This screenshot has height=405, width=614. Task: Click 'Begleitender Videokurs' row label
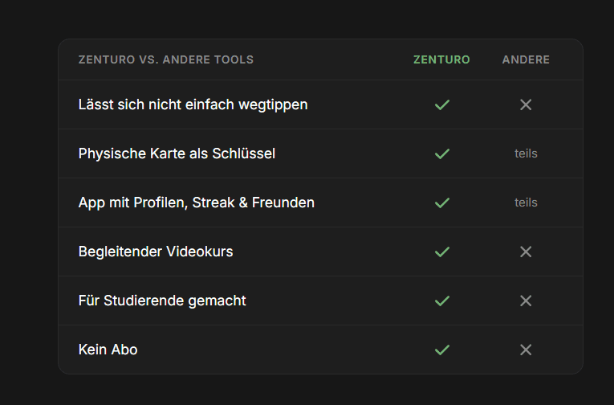(x=156, y=252)
